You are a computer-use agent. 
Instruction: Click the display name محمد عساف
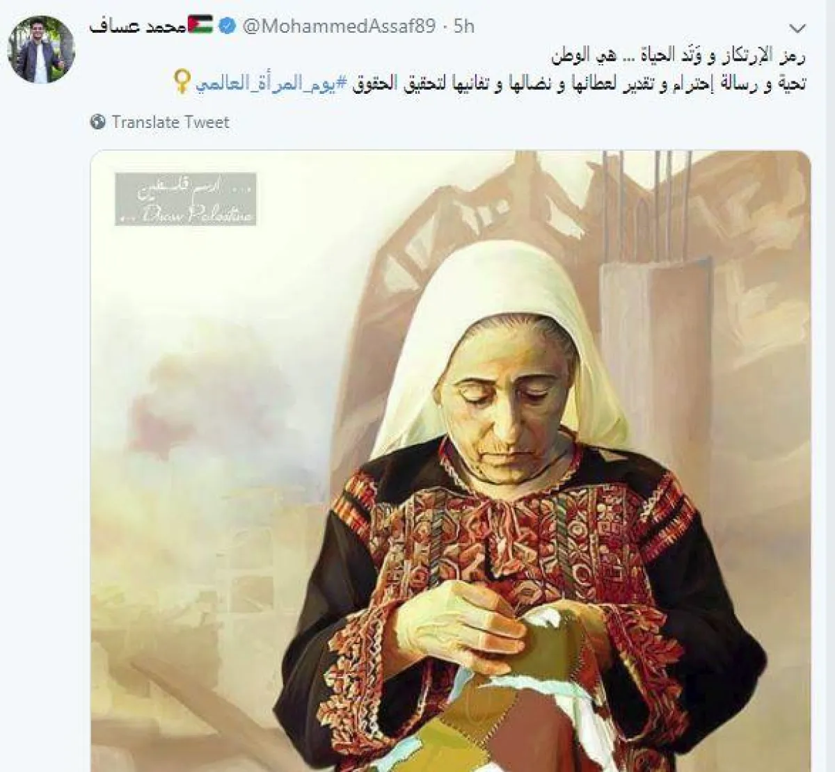pos(138,26)
